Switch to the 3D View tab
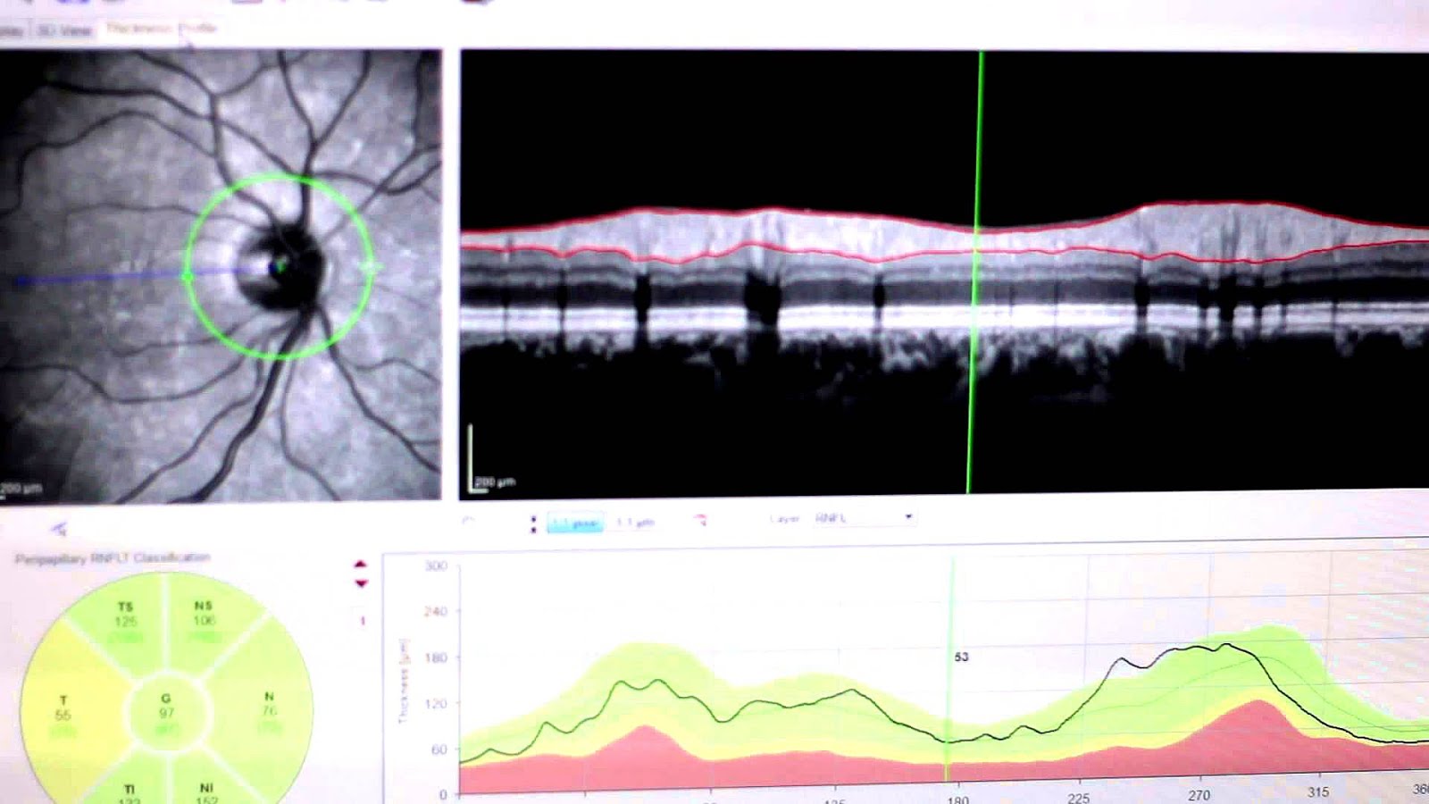1429x804 pixels. click(65, 30)
